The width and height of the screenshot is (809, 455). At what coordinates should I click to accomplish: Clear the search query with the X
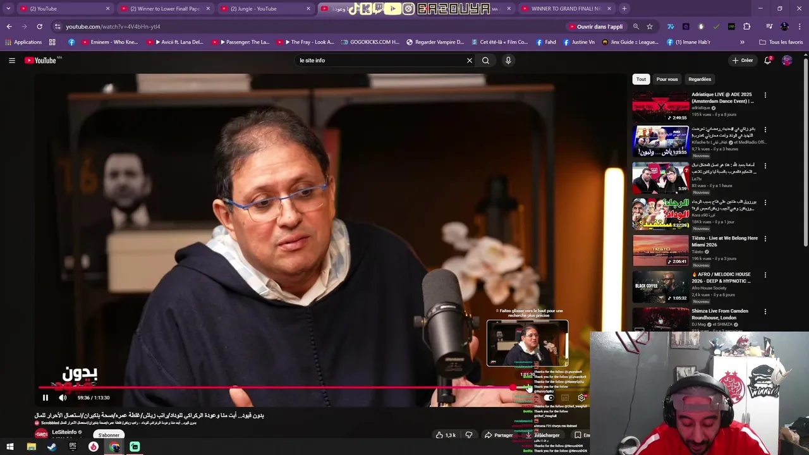point(470,60)
